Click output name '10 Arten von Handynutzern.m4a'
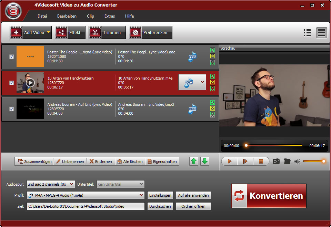The width and height of the screenshot is (331, 227). click(x=145, y=78)
